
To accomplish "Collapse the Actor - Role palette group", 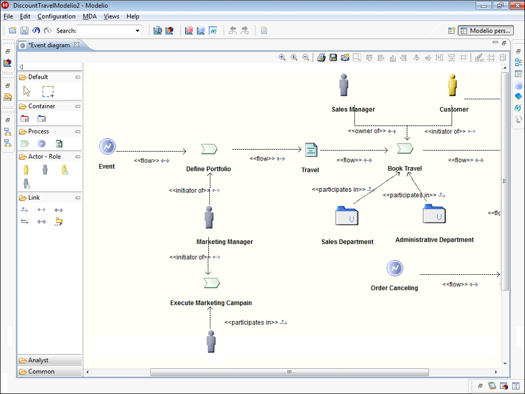I will 78,157.
